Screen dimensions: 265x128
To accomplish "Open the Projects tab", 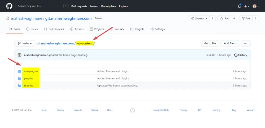I will click(97, 29).
